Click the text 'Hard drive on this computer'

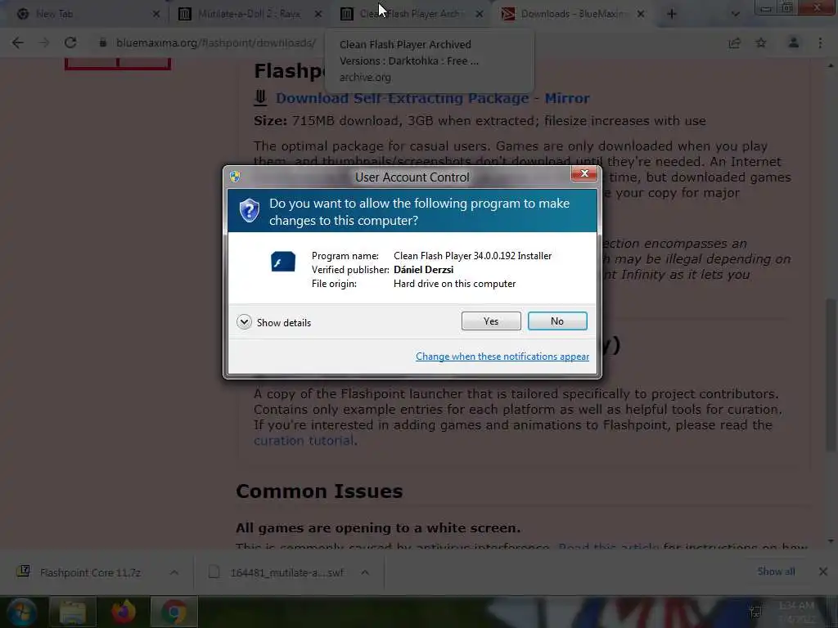454,284
